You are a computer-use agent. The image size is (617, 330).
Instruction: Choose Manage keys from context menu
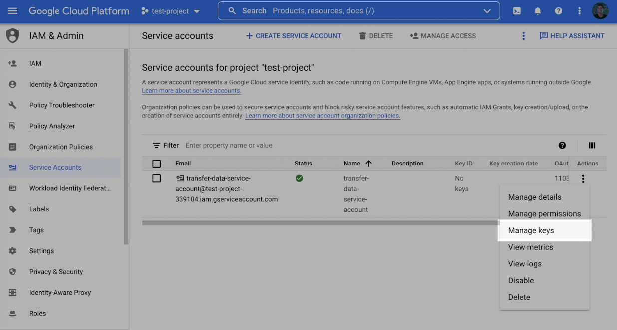pos(545,230)
